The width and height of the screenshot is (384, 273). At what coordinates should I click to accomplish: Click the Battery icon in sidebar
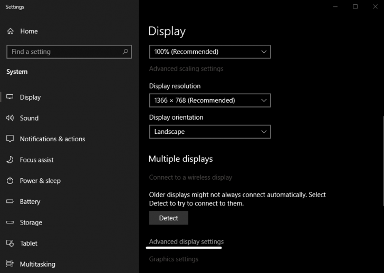(10, 201)
